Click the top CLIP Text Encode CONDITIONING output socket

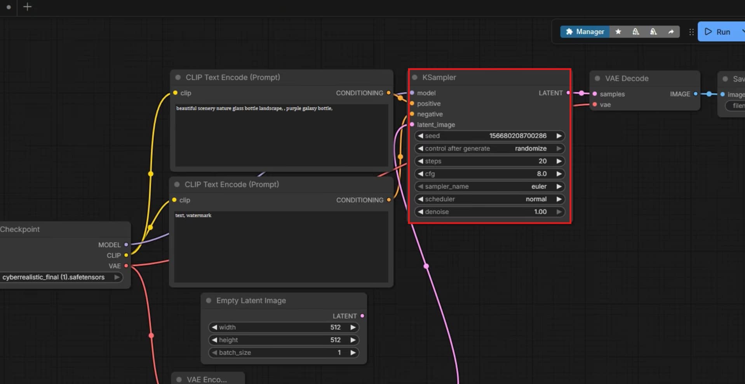point(388,93)
